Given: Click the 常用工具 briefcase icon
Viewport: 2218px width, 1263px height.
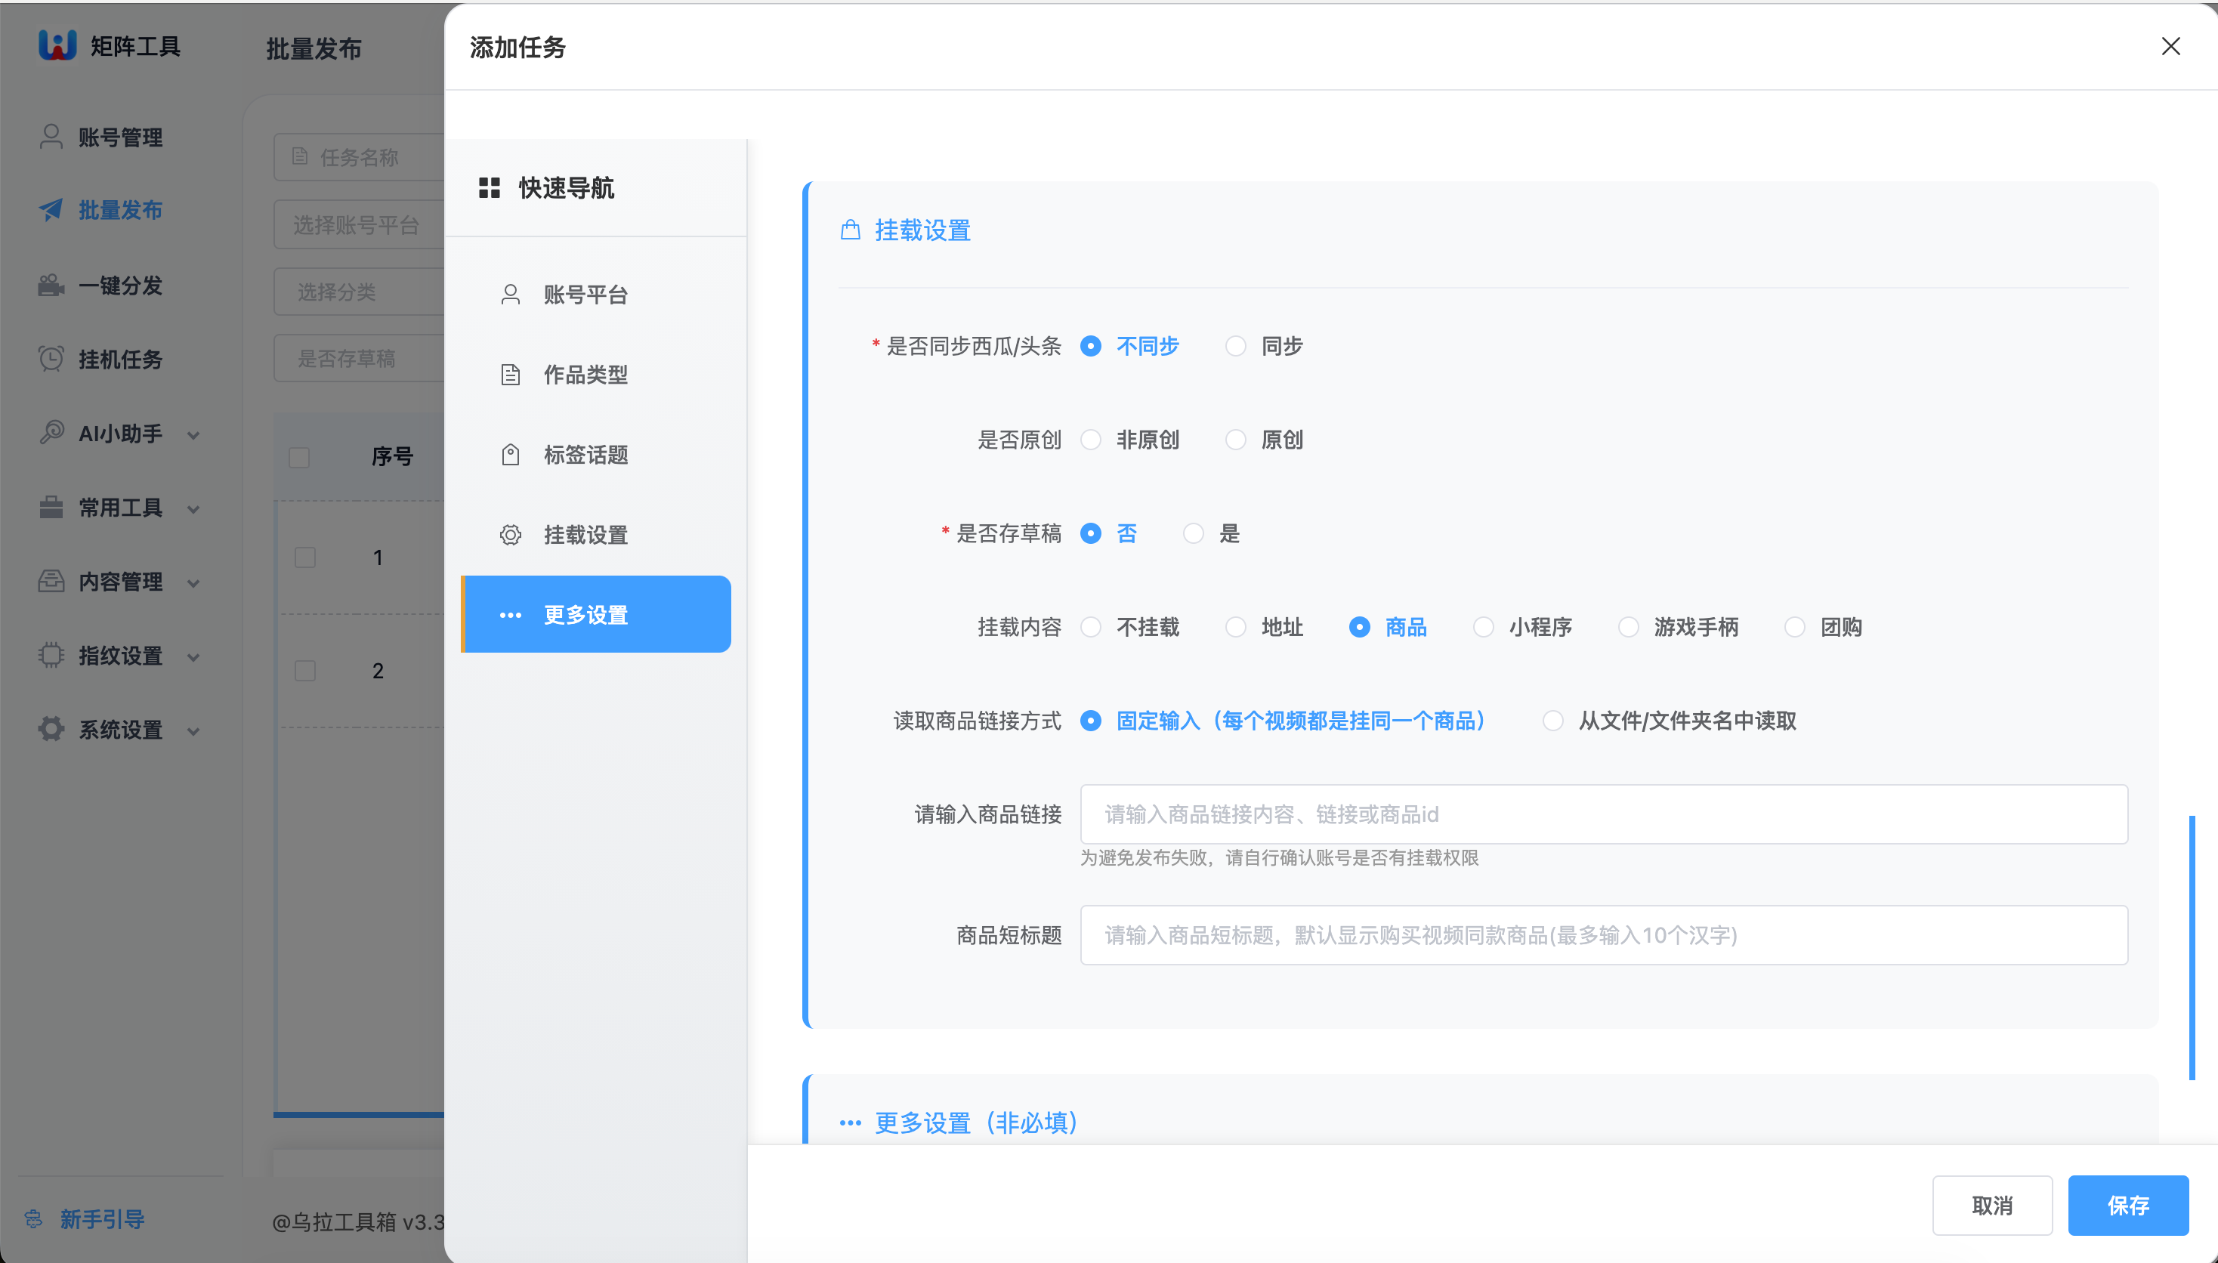Looking at the screenshot, I should (51, 507).
